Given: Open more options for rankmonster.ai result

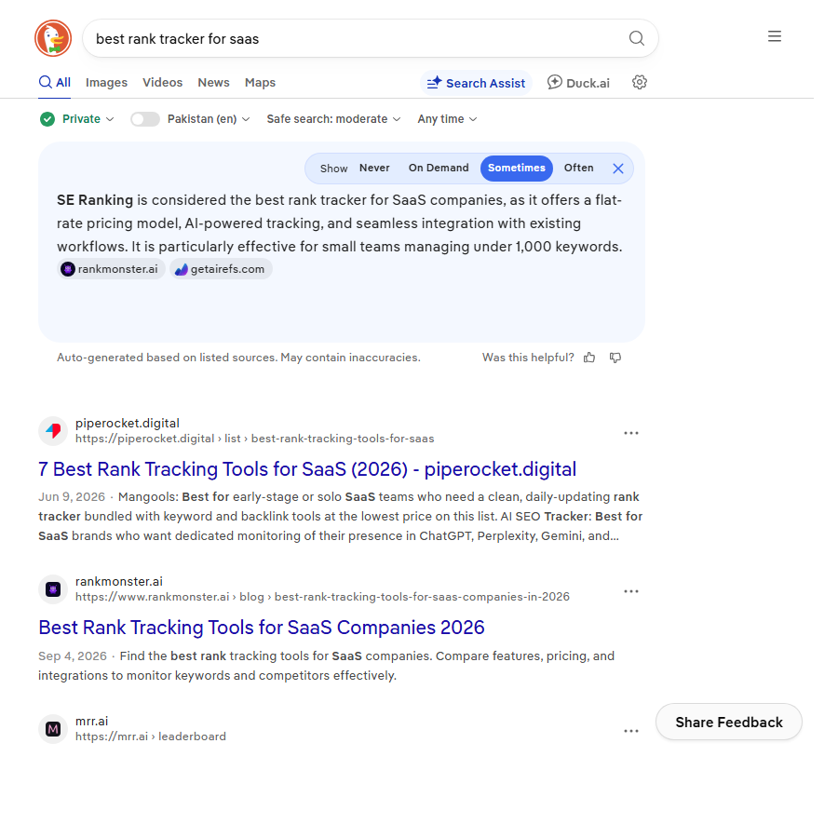Looking at the screenshot, I should [631, 591].
